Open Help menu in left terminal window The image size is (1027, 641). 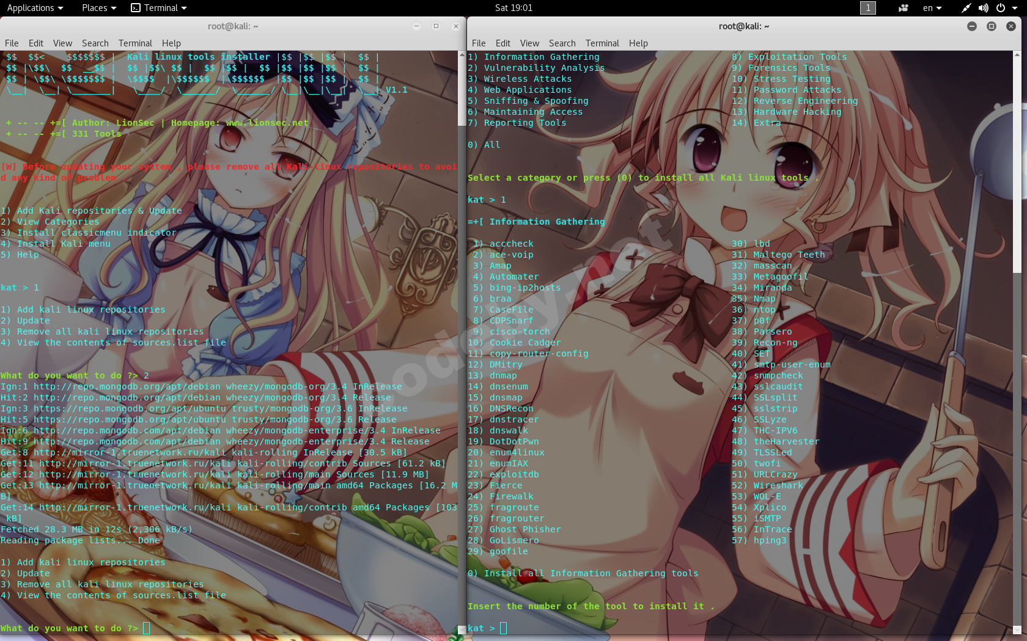(x=171, y=43)
